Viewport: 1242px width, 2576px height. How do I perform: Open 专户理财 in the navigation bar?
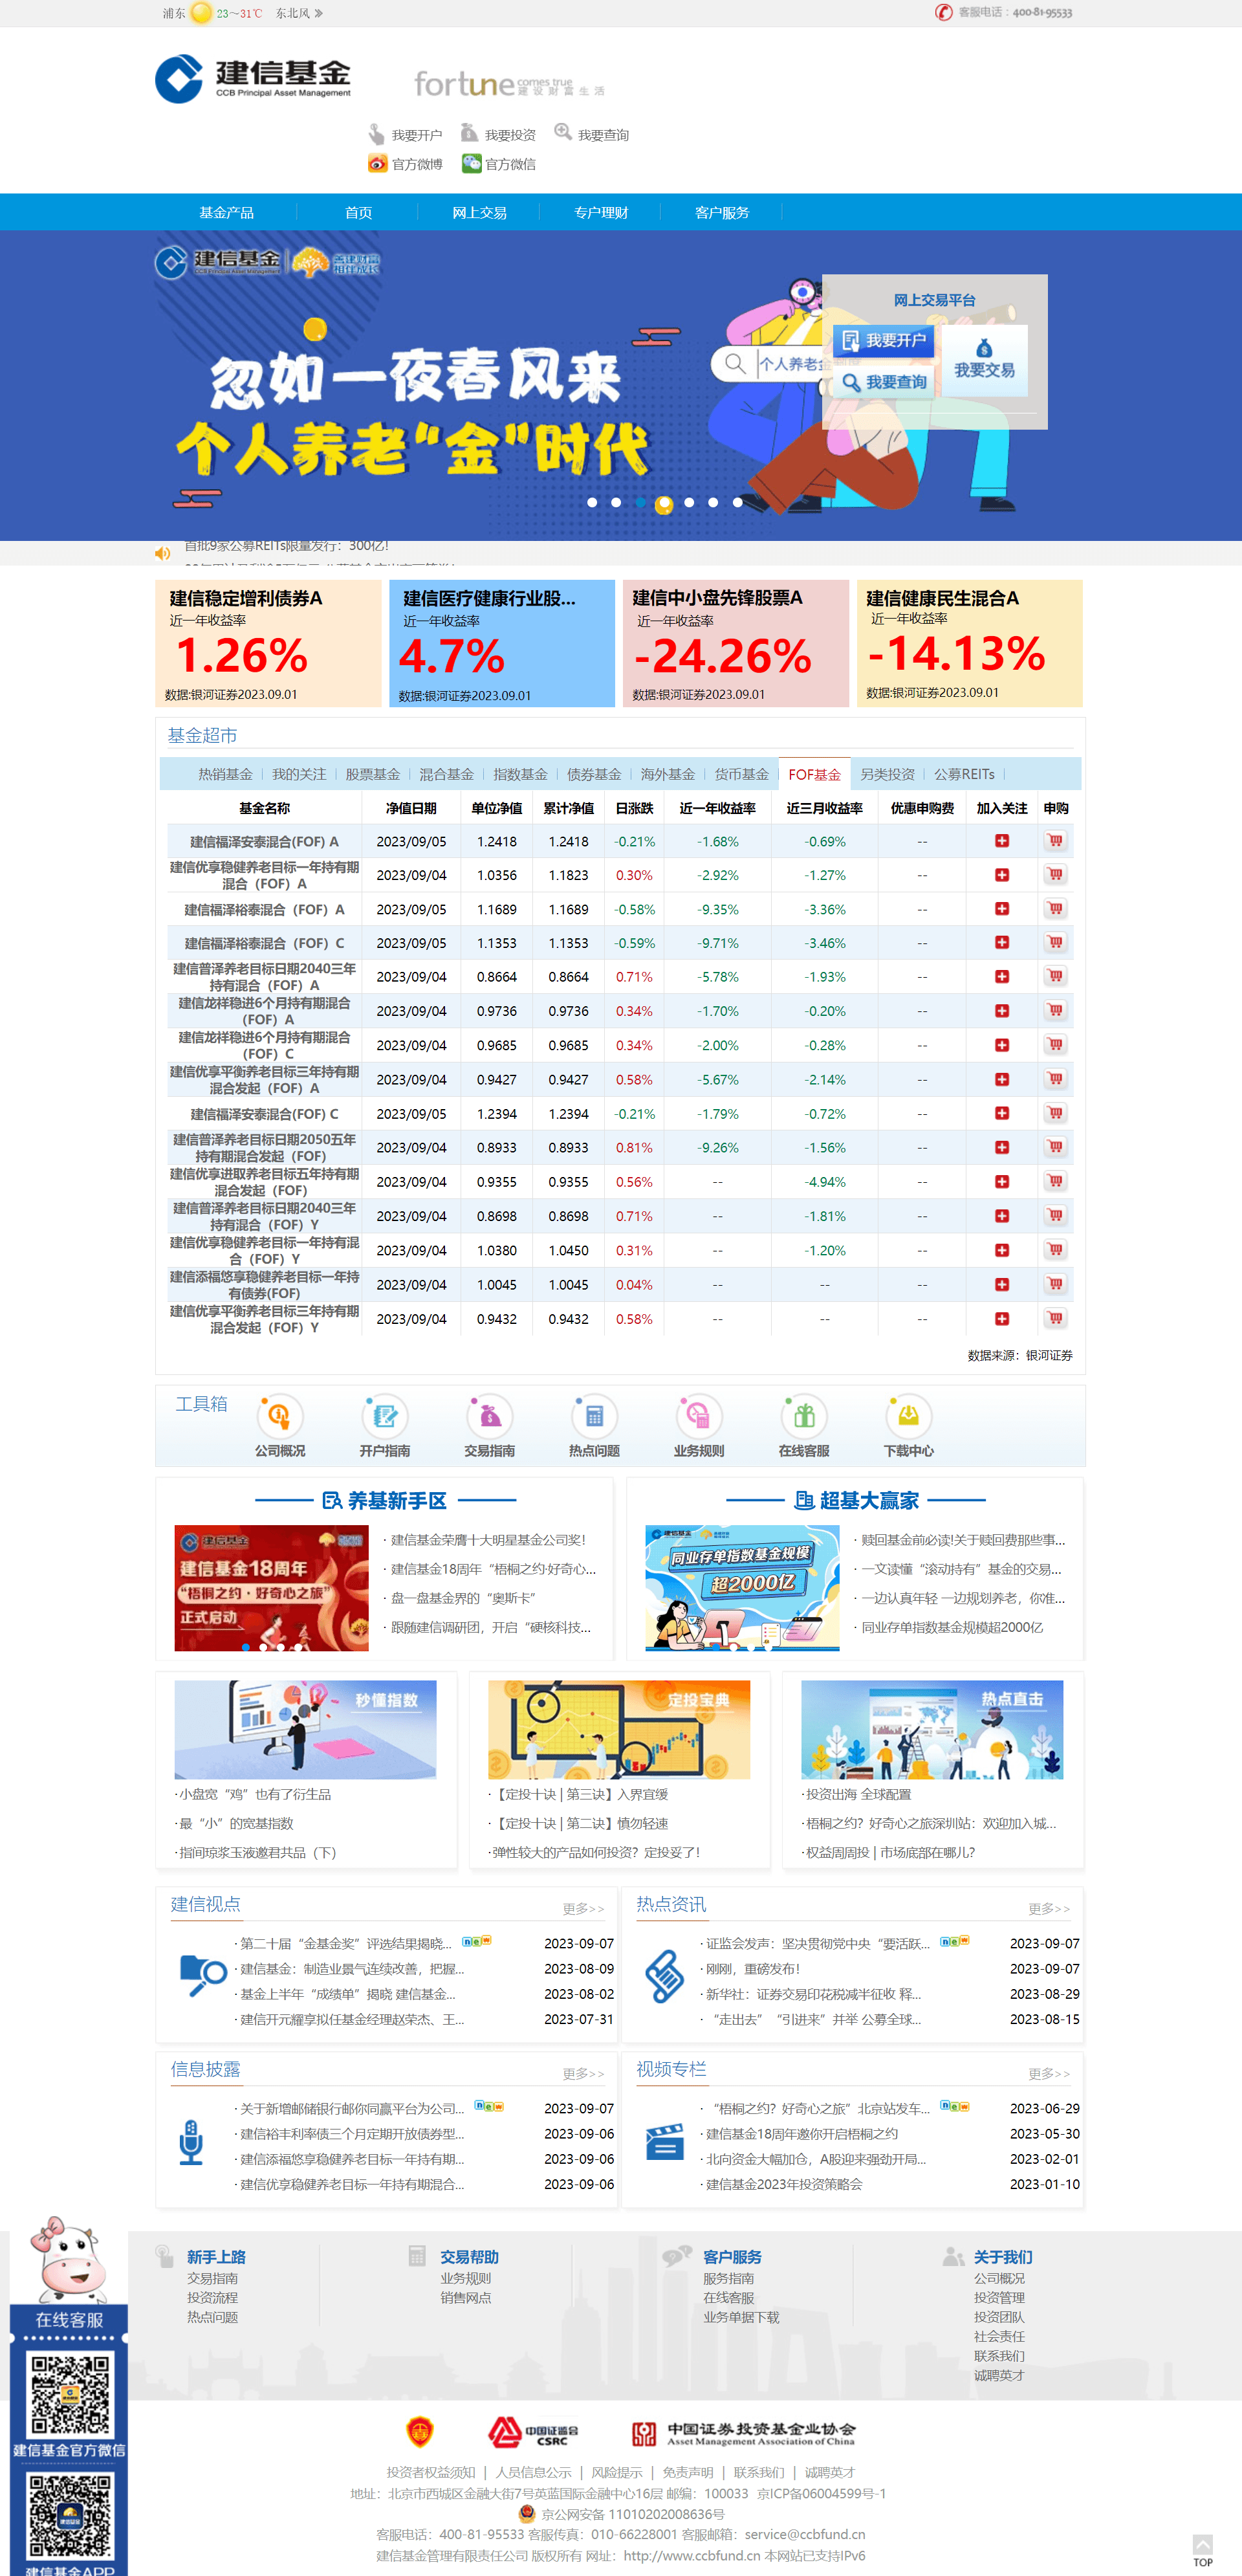[600, 212]
